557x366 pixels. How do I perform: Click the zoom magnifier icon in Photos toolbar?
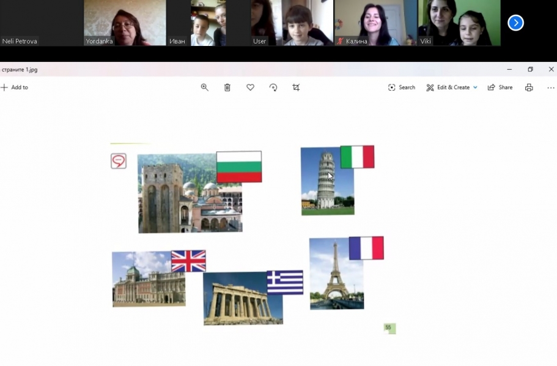(x=205, y=88)
